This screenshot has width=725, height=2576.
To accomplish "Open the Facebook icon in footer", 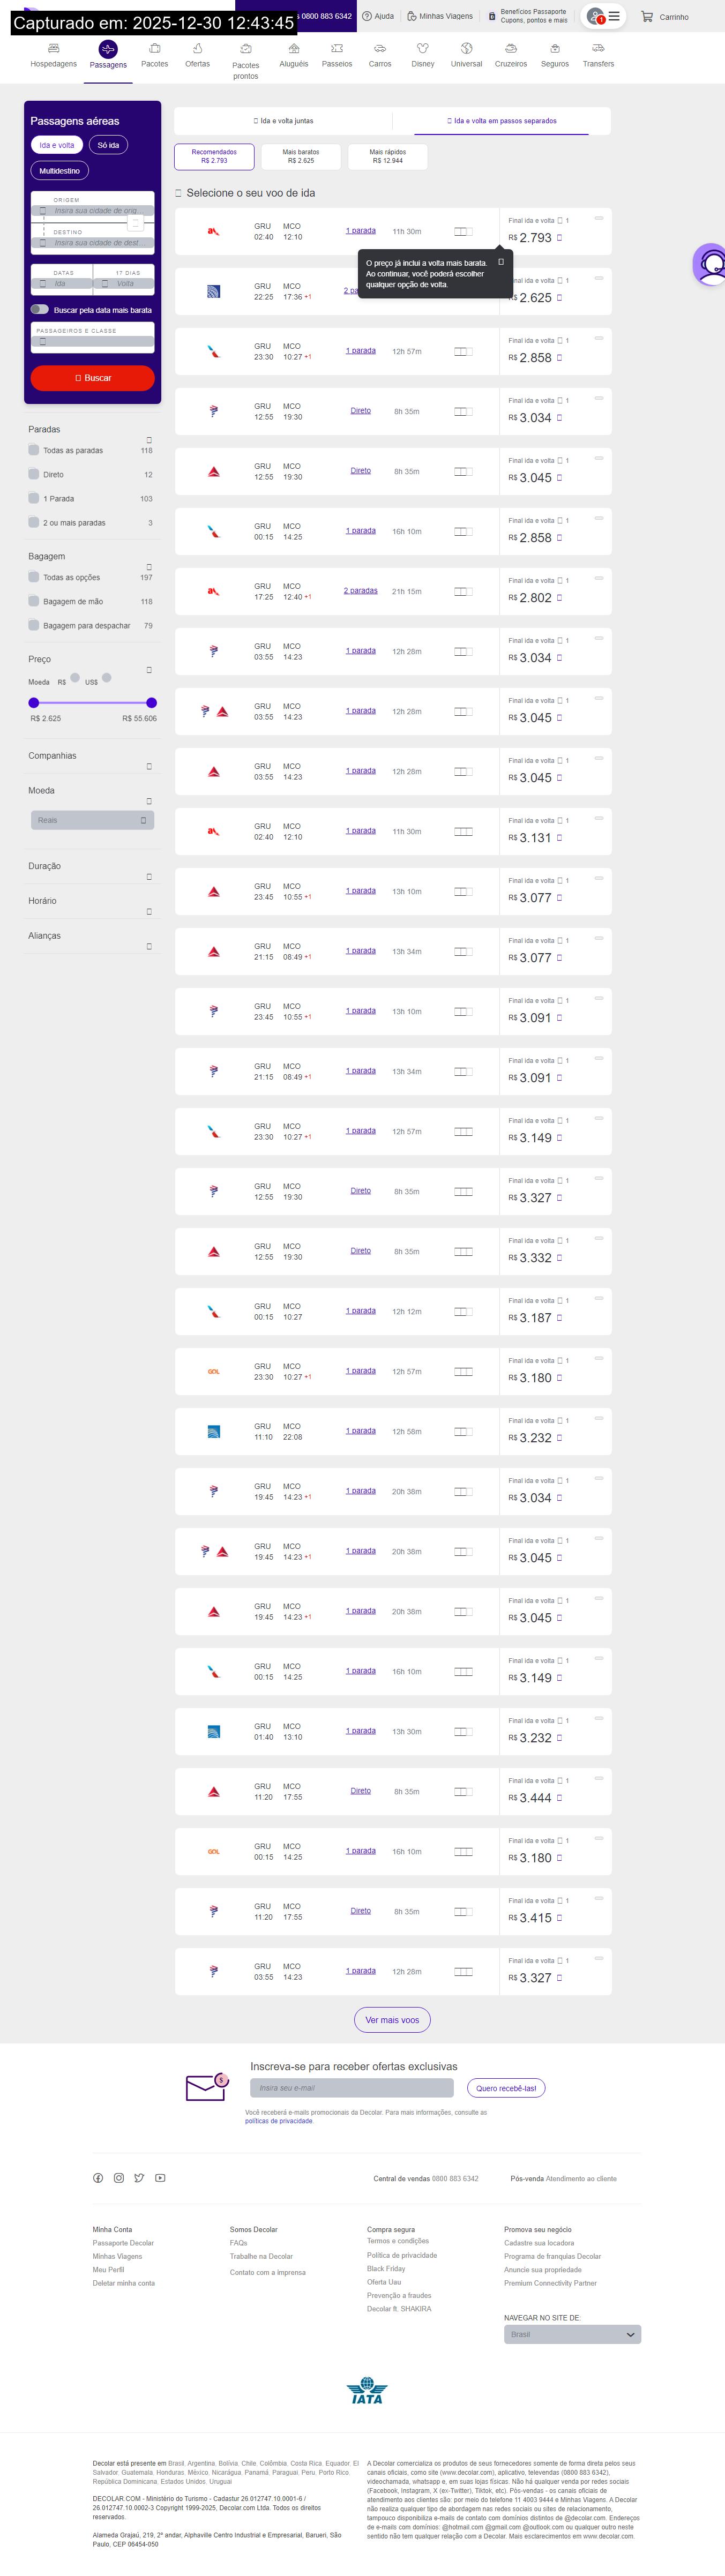I will point(98,2178).
